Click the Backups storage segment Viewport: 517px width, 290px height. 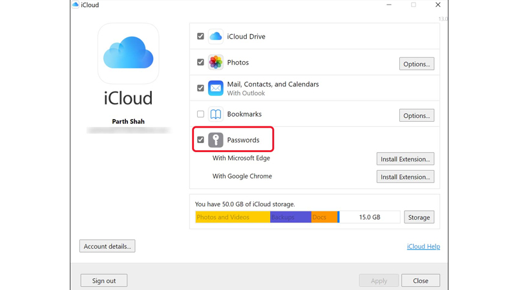pos(290,217)
